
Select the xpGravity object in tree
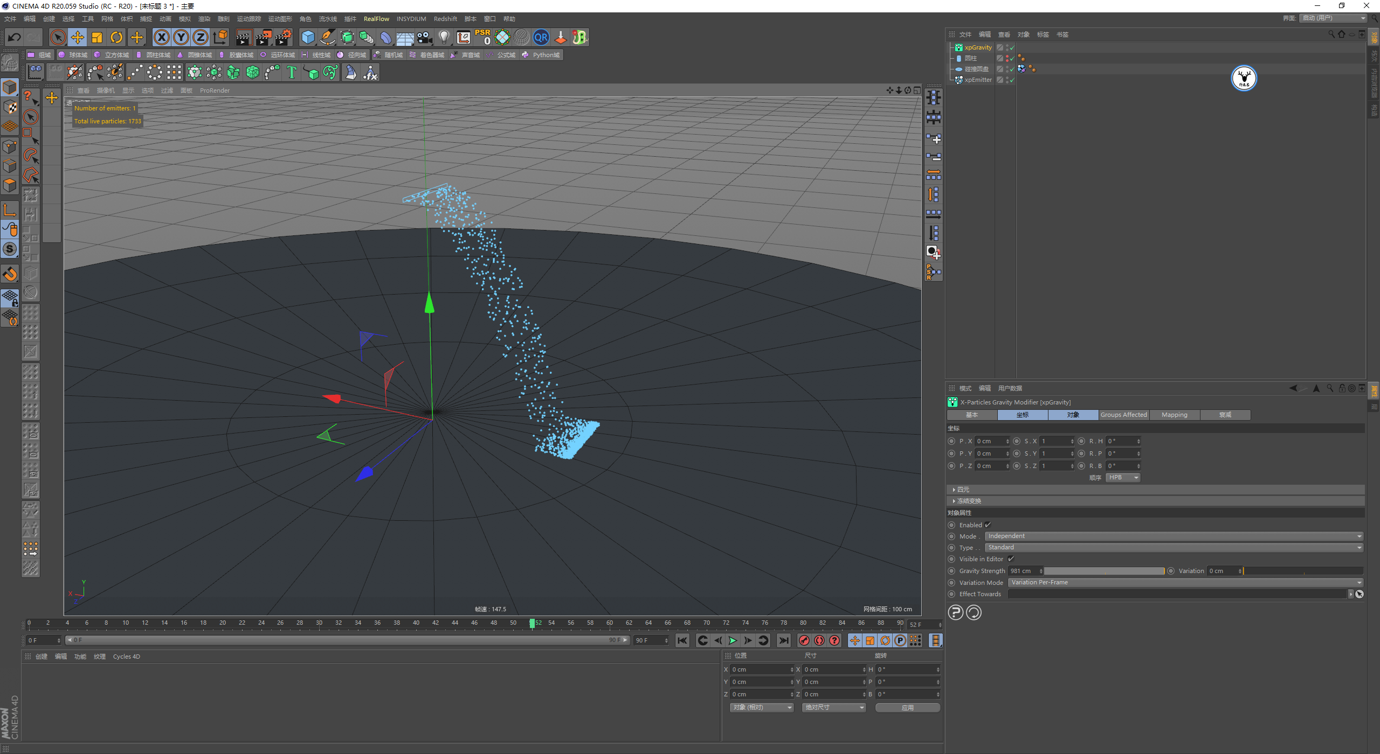(x=978, y=47)
